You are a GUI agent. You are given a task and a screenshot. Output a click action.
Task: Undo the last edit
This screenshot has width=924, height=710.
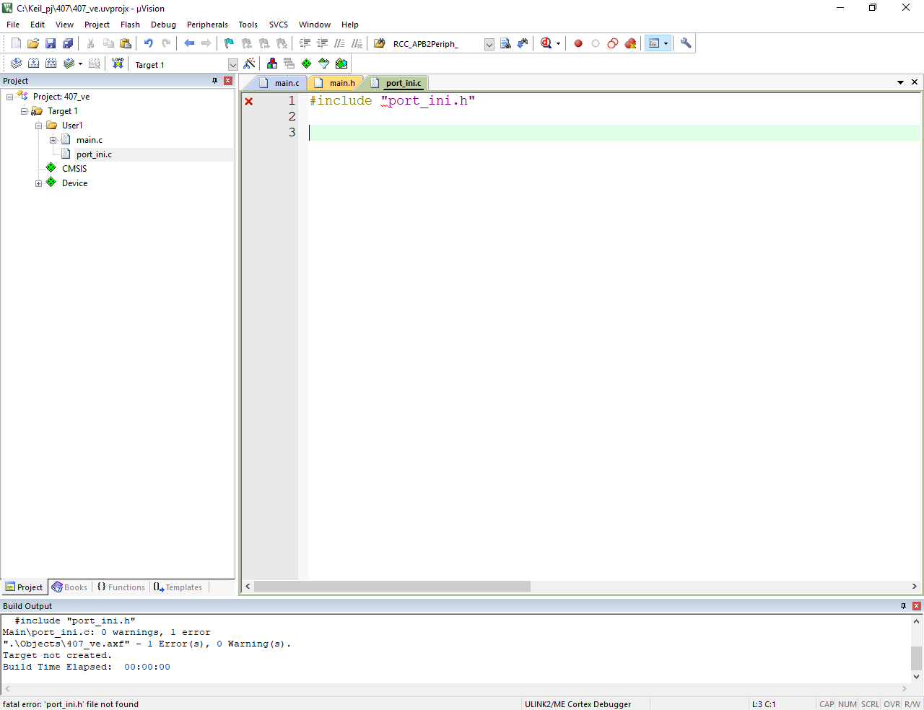click(148, 43)
